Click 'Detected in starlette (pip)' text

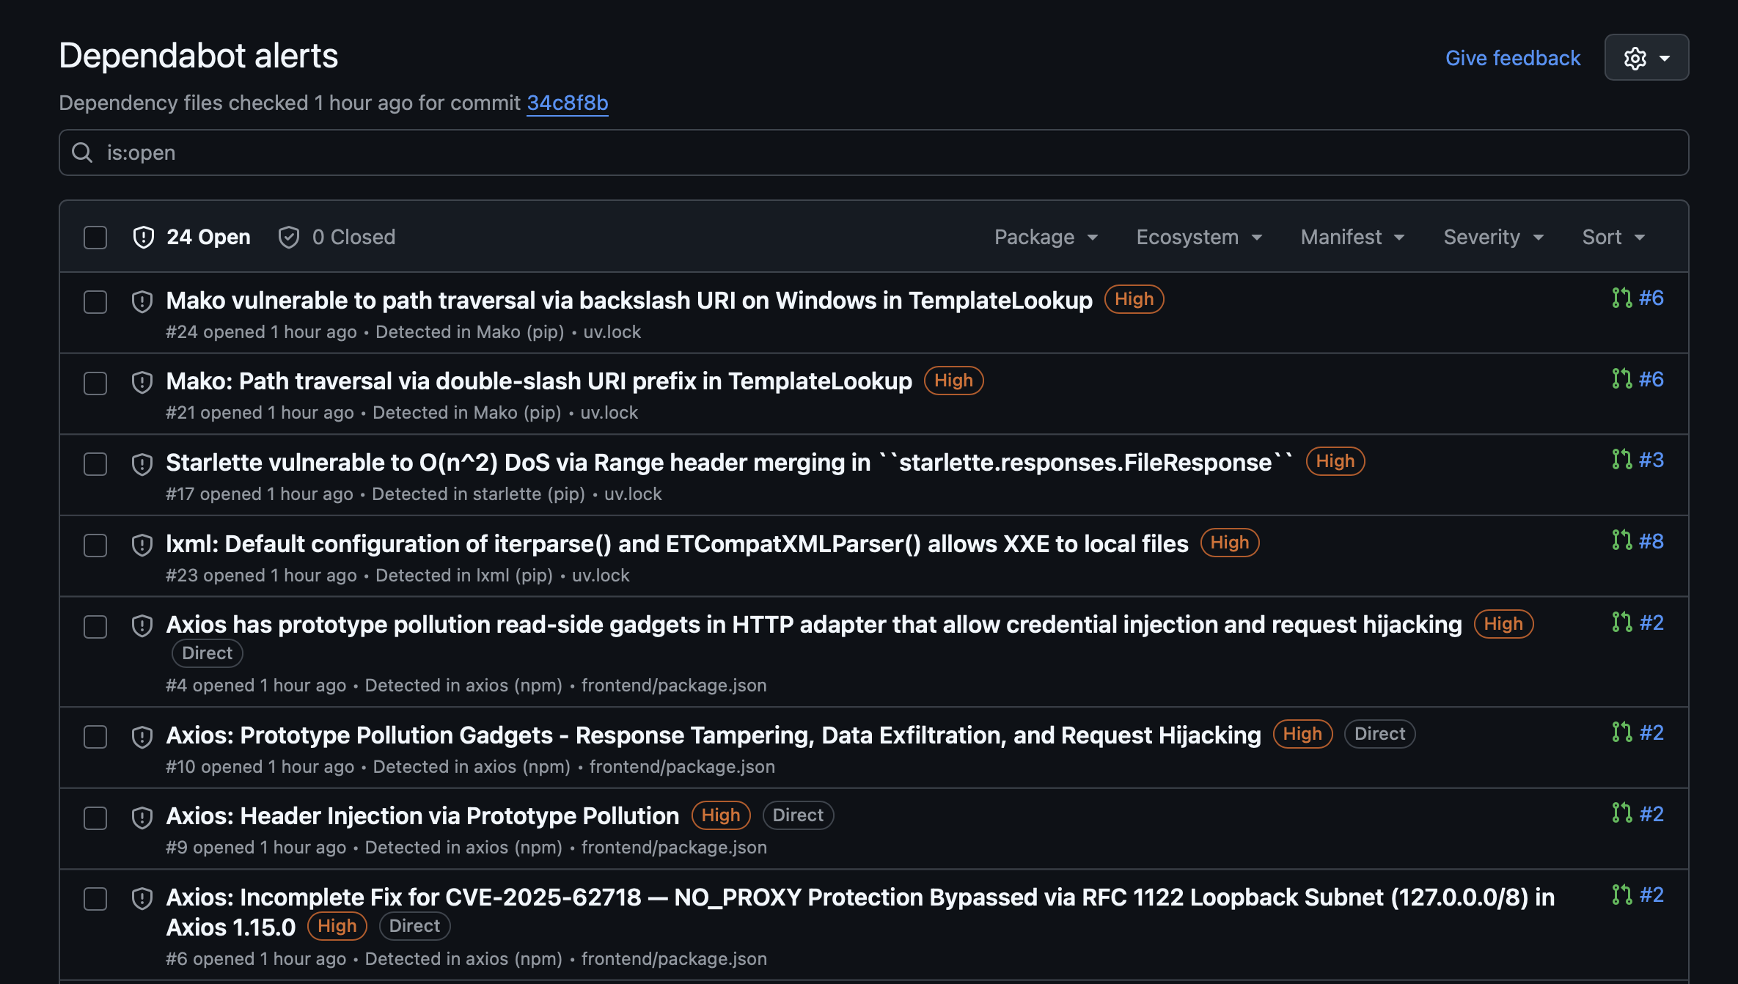tap(478, 494)
